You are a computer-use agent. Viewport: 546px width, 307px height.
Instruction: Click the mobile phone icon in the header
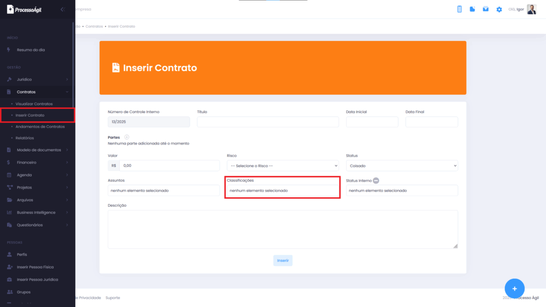coord(459,10)
